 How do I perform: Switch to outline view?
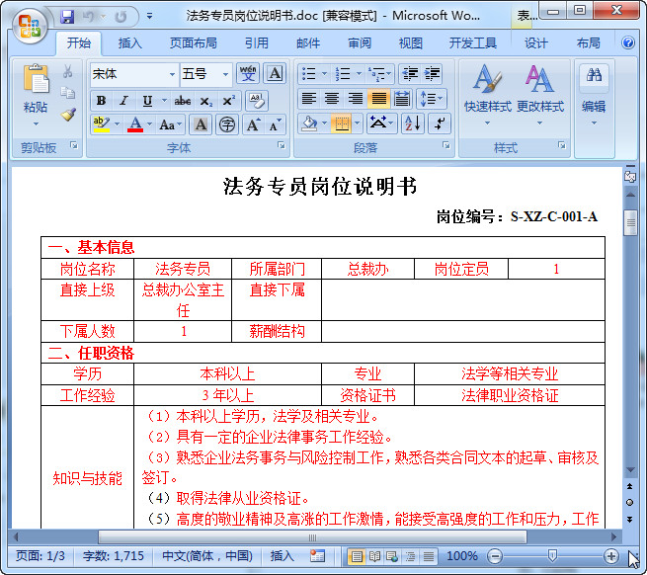(411, 556)
